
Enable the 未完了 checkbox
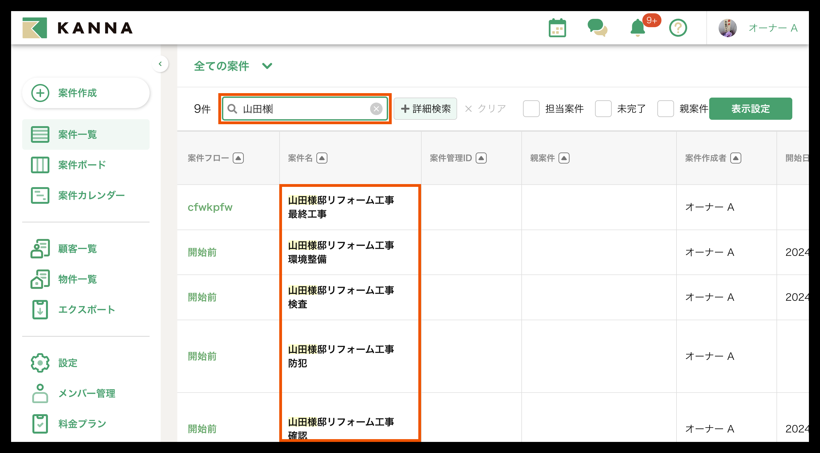click(x=603, y=109)
